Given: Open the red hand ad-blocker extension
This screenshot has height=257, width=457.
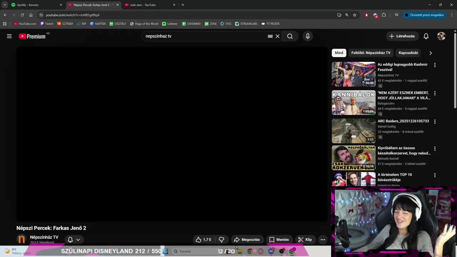Looking at the screenshot, I should click(366, 15).
